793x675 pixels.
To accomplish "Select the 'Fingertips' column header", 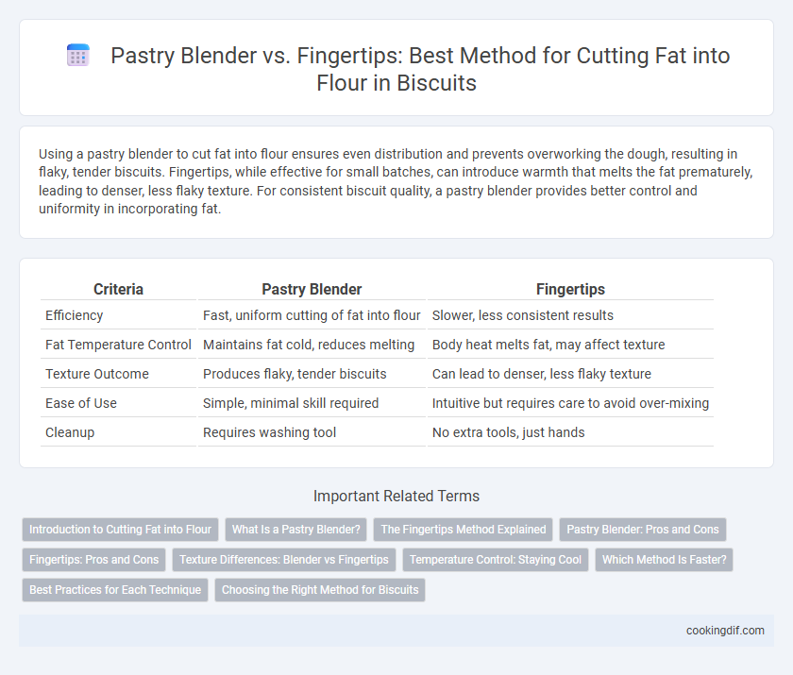I will (570, 289).
